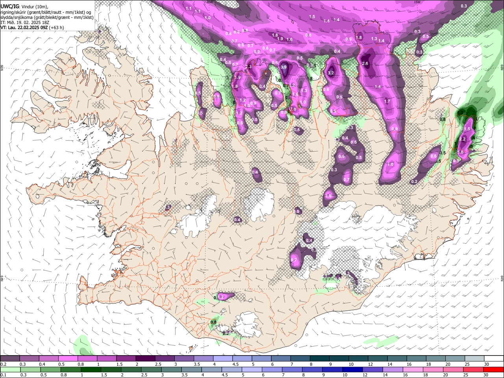Click the light pink rain swatch between 16 and 18
This screenshot has width=504, height=378.
(413, 369)
